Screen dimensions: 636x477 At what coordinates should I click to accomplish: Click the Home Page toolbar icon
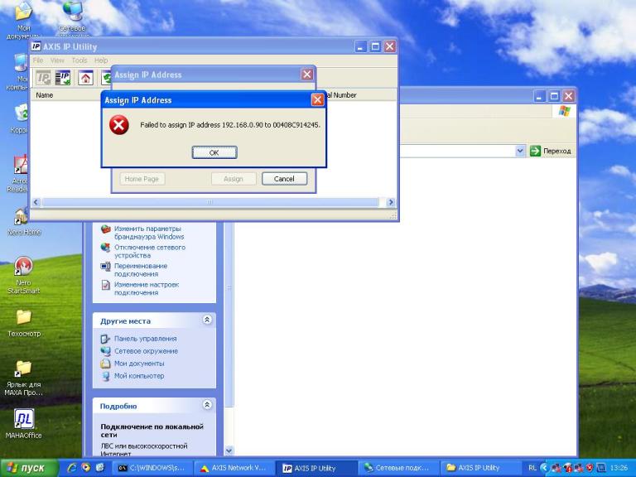[85, 78]
